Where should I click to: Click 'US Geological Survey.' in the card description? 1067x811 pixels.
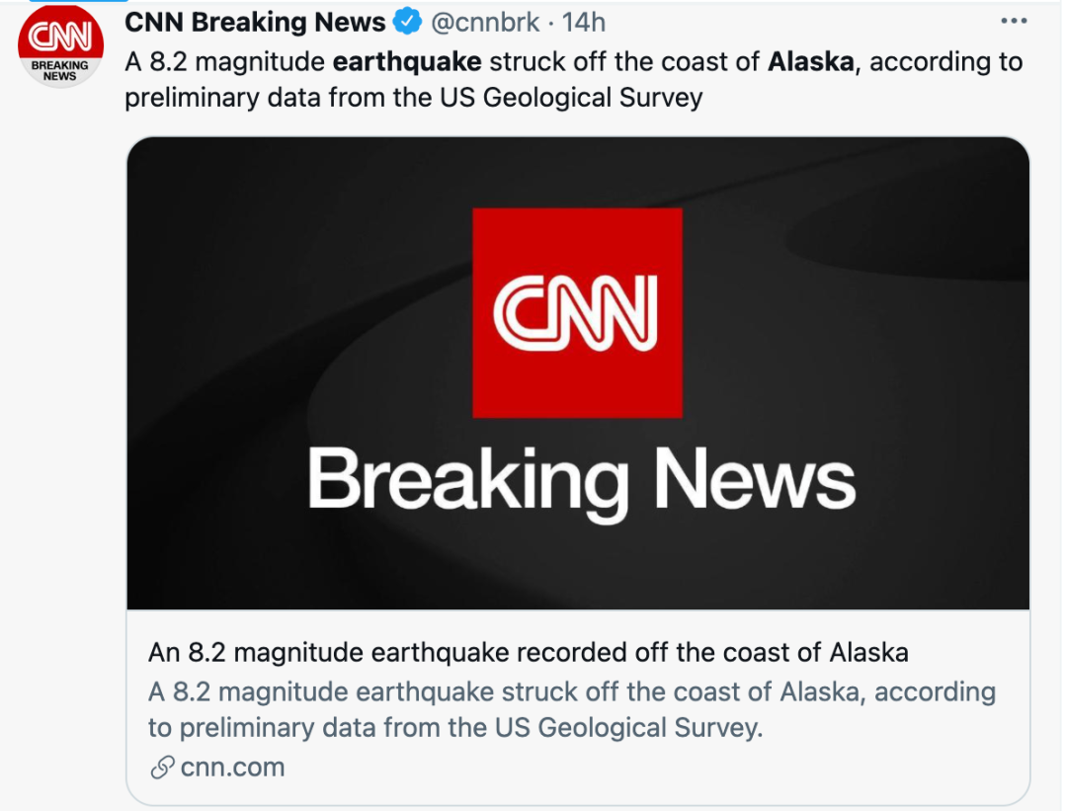[628, 728]
